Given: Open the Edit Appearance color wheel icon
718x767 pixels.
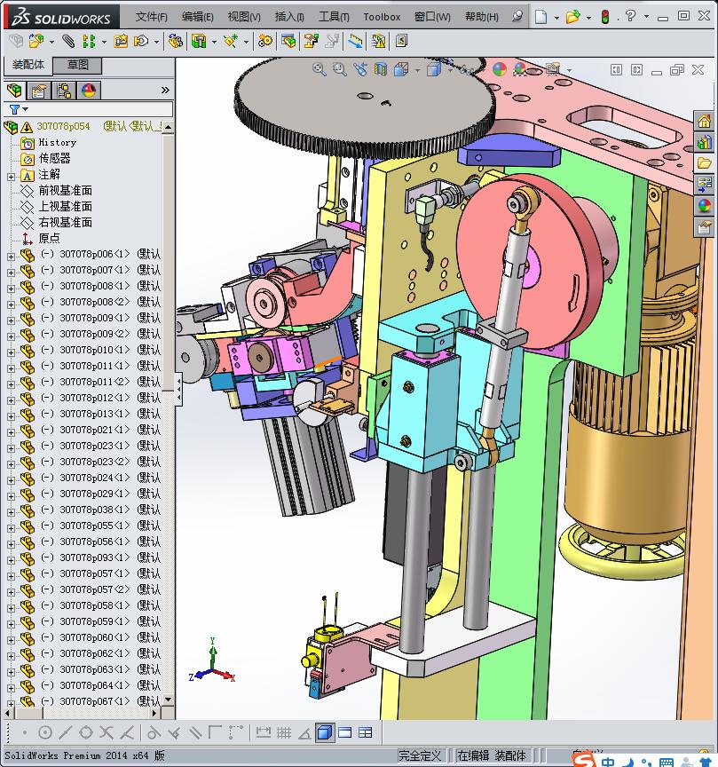Looking at the screenshot, I should pyautogui.click(x=499, y=69).
